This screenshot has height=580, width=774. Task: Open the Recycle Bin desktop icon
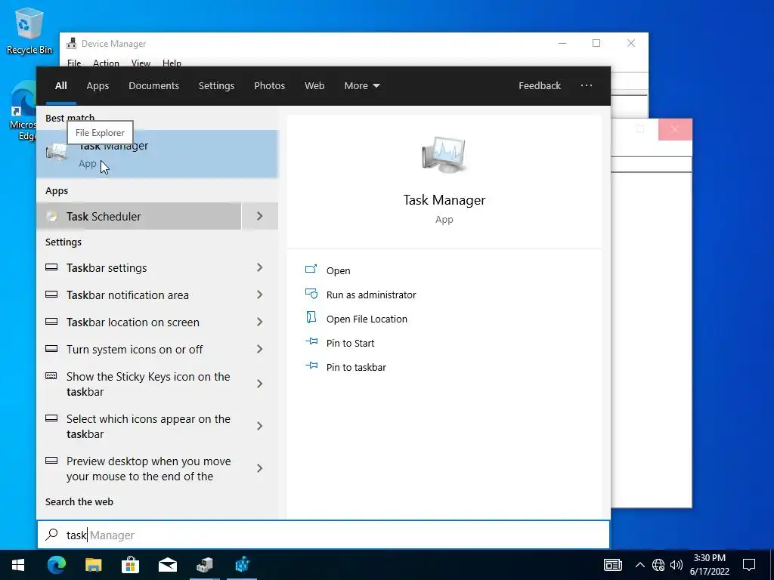tap(29, 30)
